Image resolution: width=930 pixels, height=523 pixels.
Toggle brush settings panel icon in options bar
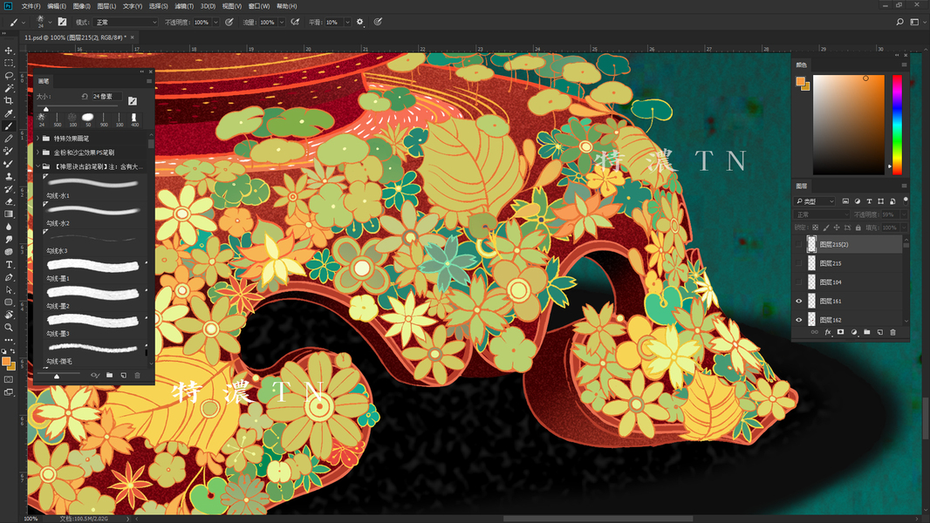[62, 22]
